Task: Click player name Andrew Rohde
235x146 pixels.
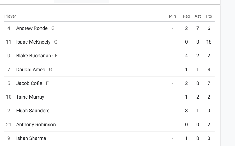Action: click(32, 28)
